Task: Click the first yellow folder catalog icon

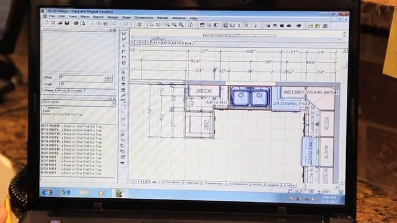Action: tap(310, 26)
